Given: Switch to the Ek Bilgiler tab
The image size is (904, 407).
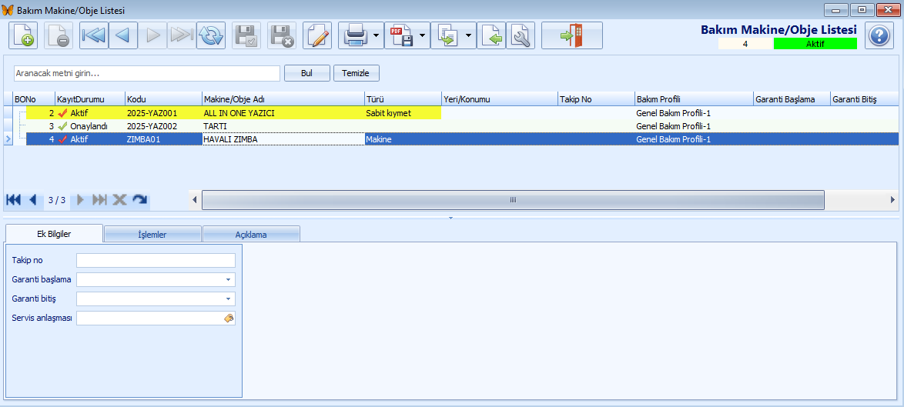Looking at the screenshot, I should pyautogui.click(x=54, y=235).
